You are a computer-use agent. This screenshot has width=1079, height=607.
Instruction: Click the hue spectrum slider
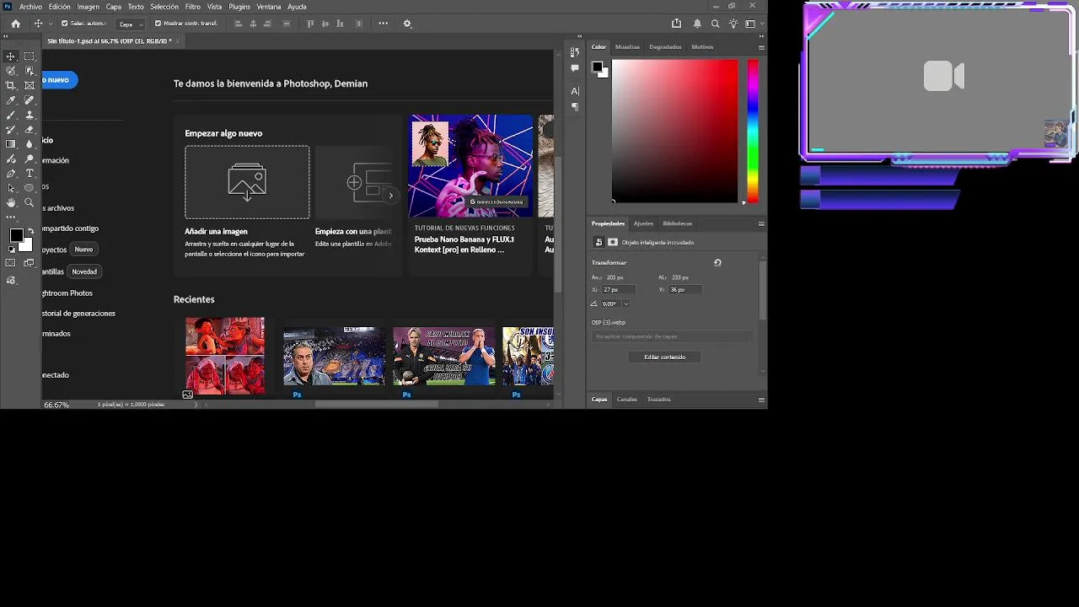click(x=753, y=131)
